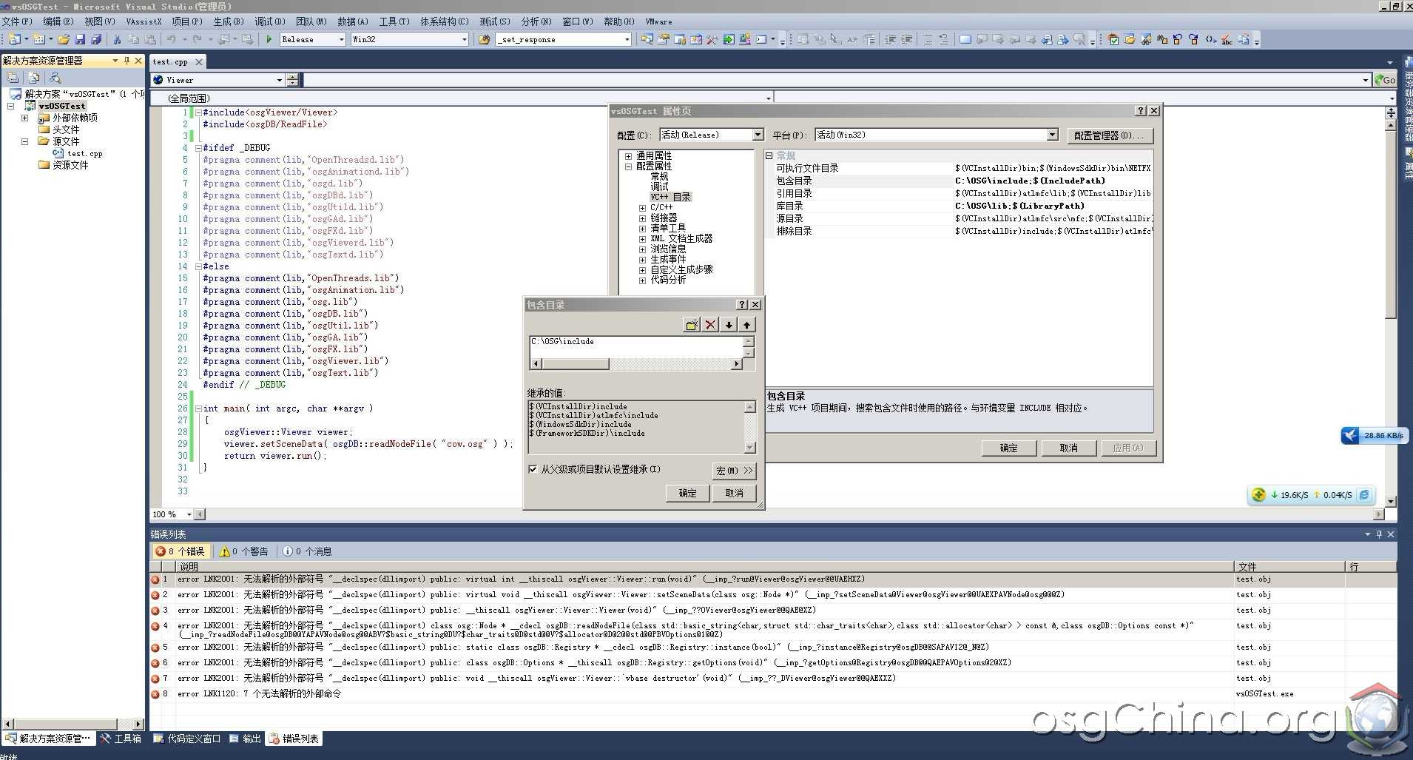Open the Toolbox icon with crossed tools
Image resolution: width=1413 pixels, height=760 pixels.
pyautogui.click(x=711, y=39)
